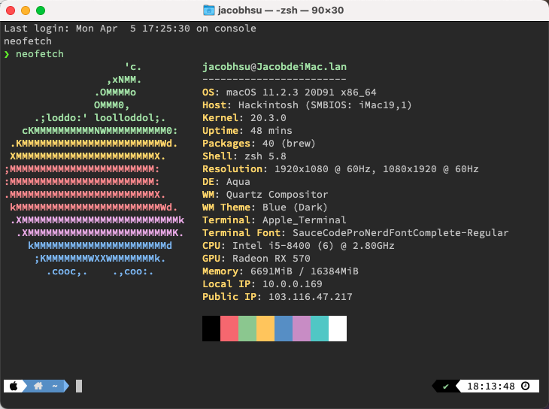Click the 'Local IP: 10.0.0.169' line
The width and height of the screenshot is (549, 409).
pos(262,284)
